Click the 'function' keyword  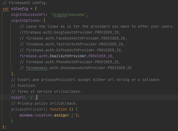coord(58,109)
